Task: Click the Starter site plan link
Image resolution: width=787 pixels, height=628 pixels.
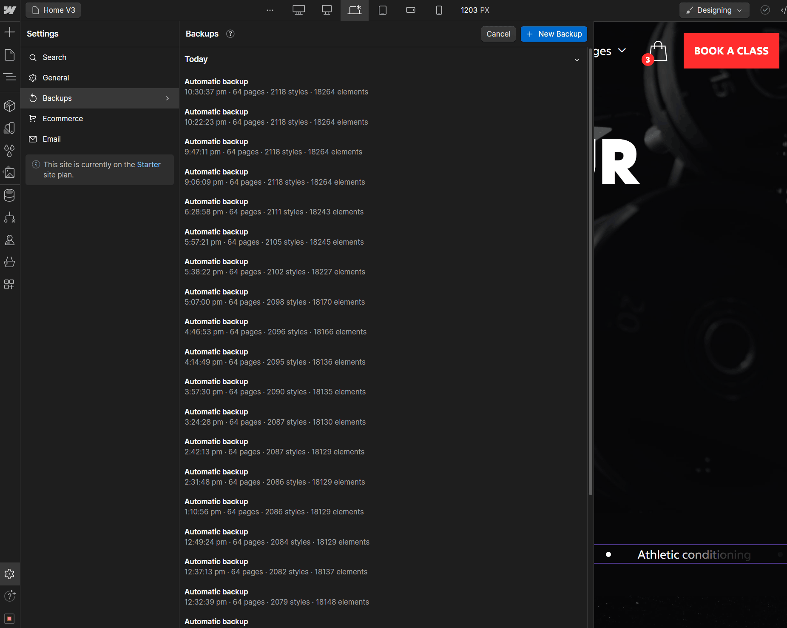Action: pos(149,165)
